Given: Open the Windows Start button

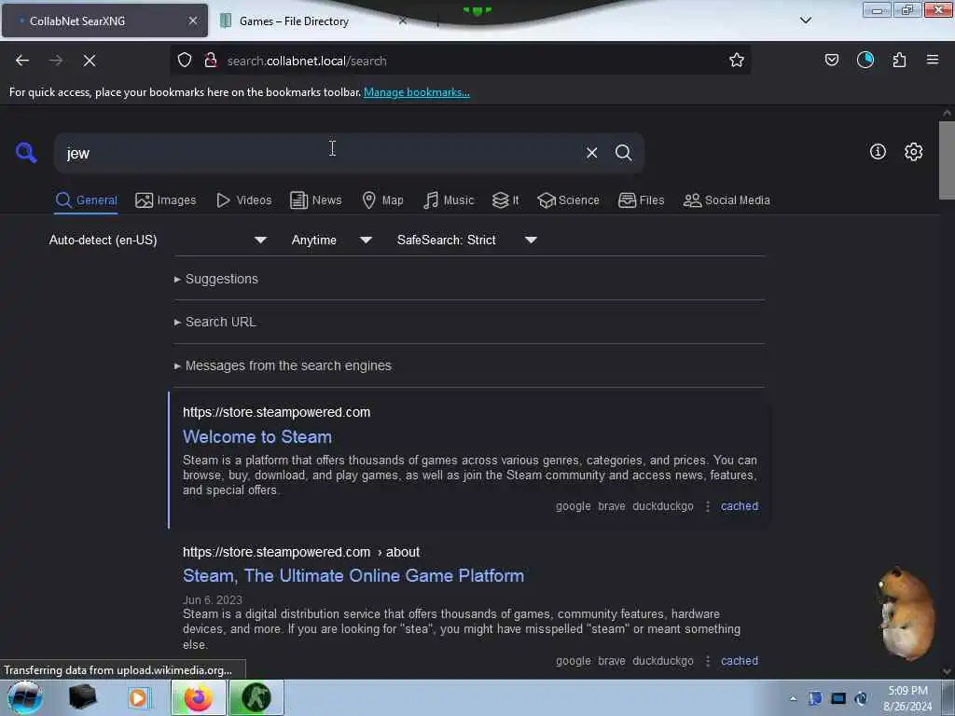Looking at the screenshot, I should (x=24, y=697).
